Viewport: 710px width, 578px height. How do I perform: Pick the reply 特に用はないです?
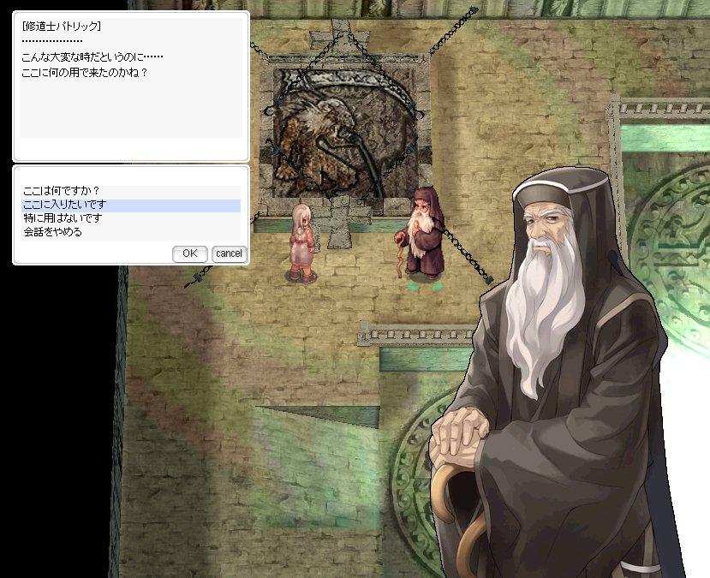coord(131,218)
